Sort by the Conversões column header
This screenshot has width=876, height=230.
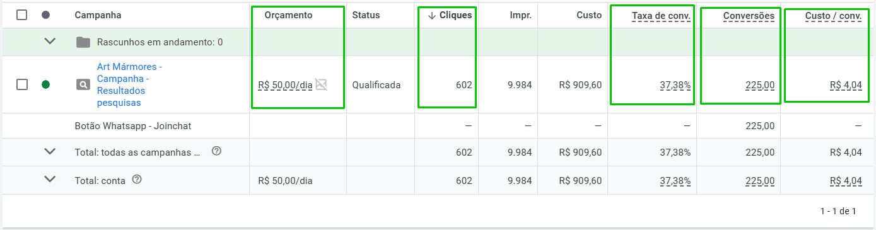coord(749,15)
